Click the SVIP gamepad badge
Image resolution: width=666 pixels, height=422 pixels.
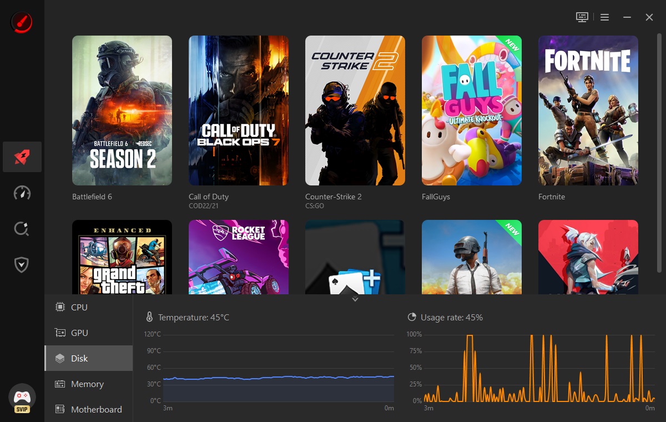point(22,399)
